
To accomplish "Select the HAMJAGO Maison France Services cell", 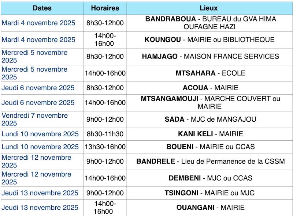I will click(x=210, y=57).
